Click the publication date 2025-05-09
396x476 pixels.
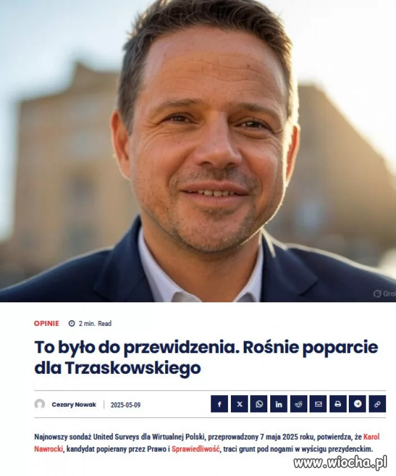tap(125, 405)
